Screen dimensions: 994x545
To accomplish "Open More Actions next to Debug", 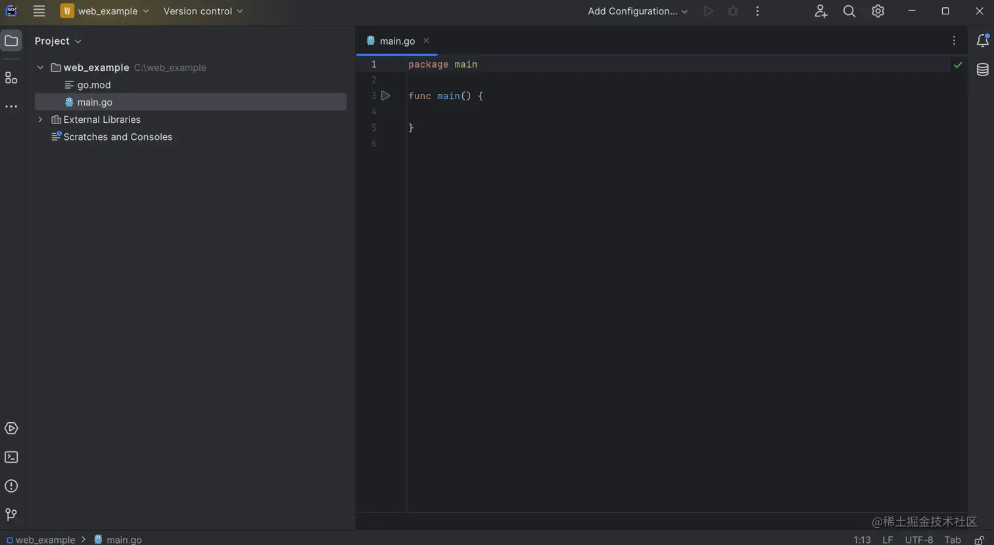I will pyautogui.click(x=757, y=11).
